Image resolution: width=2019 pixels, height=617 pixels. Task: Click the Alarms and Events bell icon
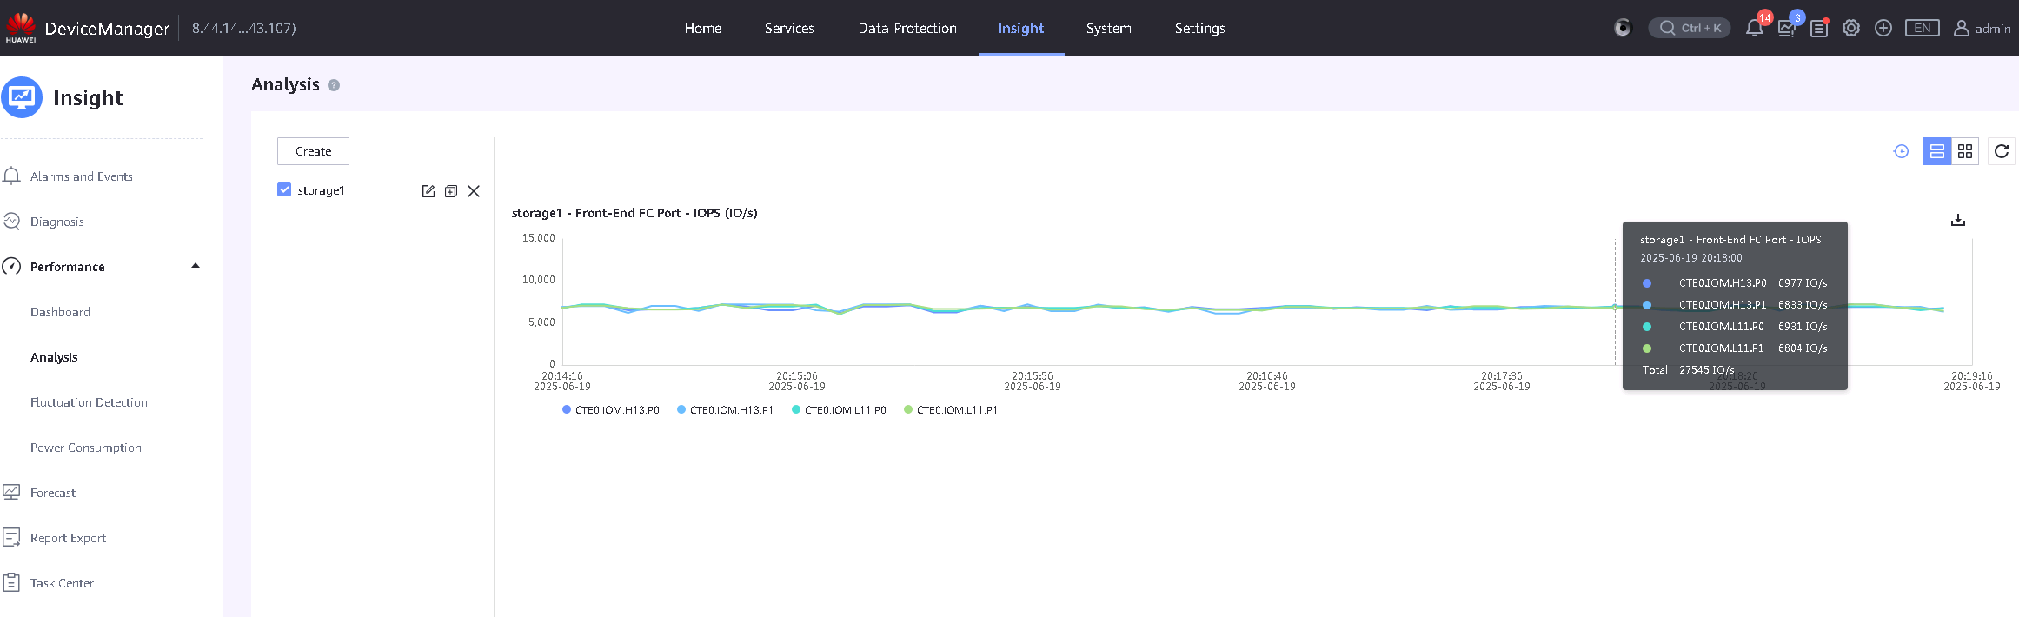[11, 176]
